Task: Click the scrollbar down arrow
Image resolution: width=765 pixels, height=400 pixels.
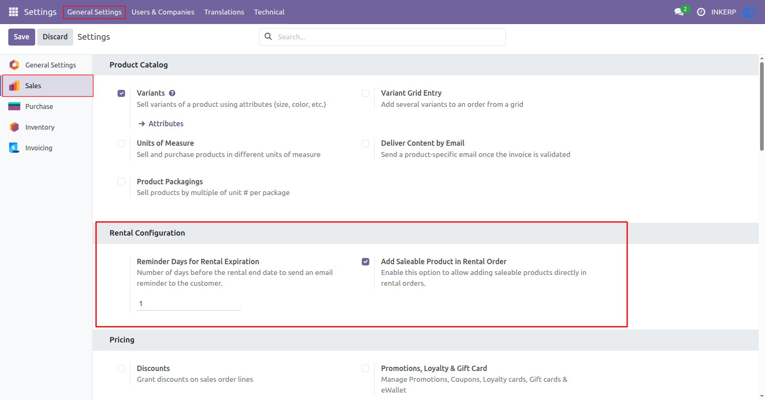Action: [762, 396]
